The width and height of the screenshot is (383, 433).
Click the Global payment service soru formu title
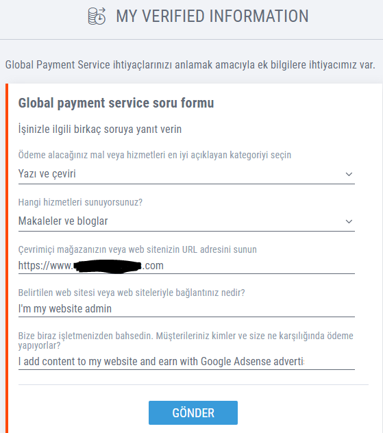coord(116,103)
